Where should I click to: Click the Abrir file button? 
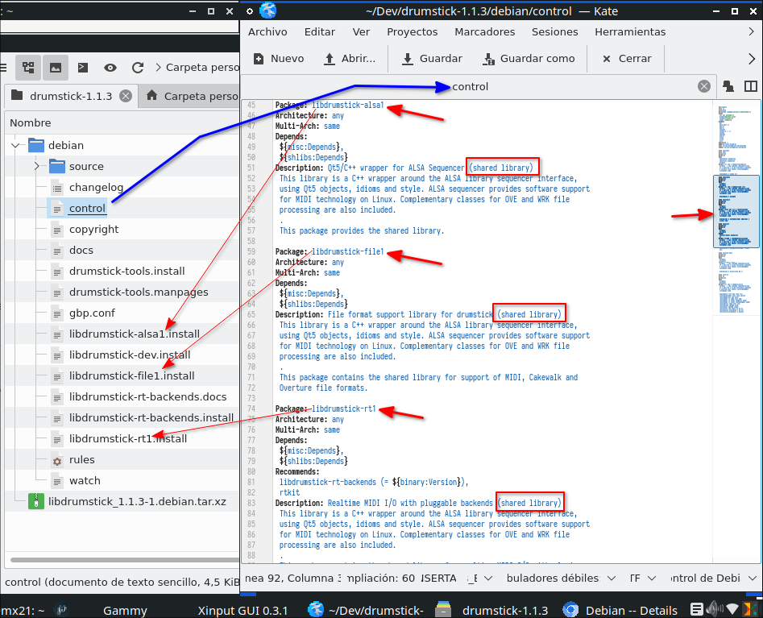click(x=350, y=59)
